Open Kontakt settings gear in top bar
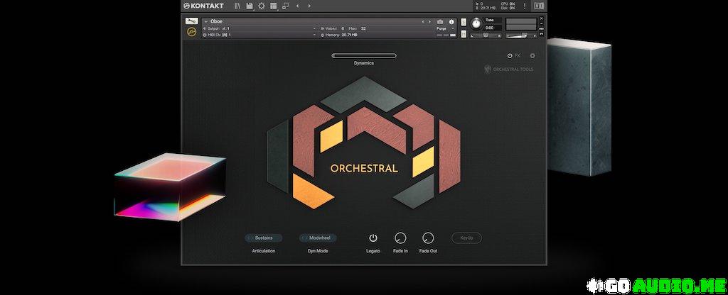 click(x=262, y=6)
